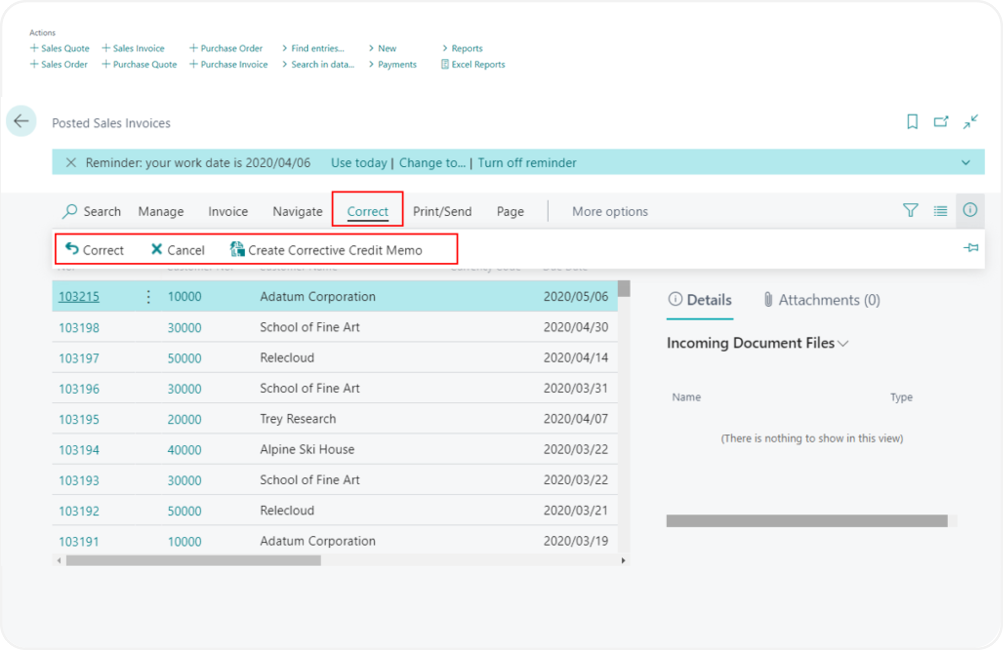Dismiss the work date reminder with the X

point(71,162)
